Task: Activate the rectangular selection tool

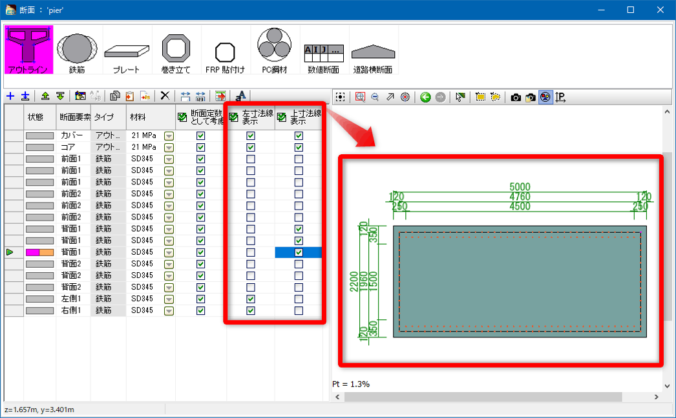Action: coord(480,97)
